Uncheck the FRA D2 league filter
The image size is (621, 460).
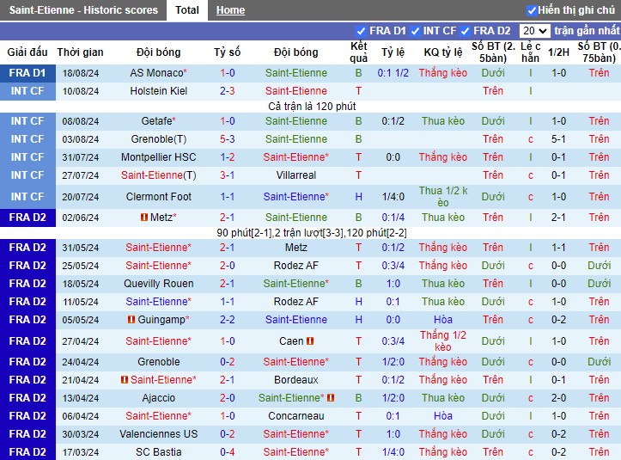pyautogui.click(x=465, y=31)
